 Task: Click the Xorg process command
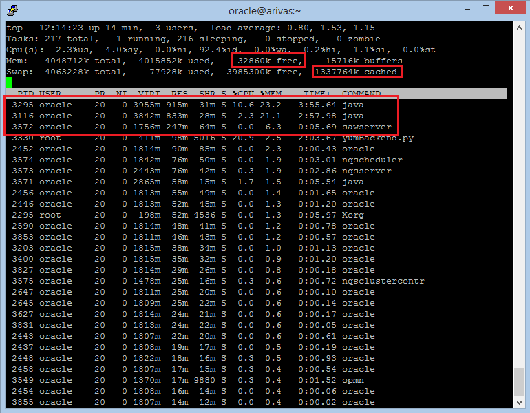(x=353, y=215)
